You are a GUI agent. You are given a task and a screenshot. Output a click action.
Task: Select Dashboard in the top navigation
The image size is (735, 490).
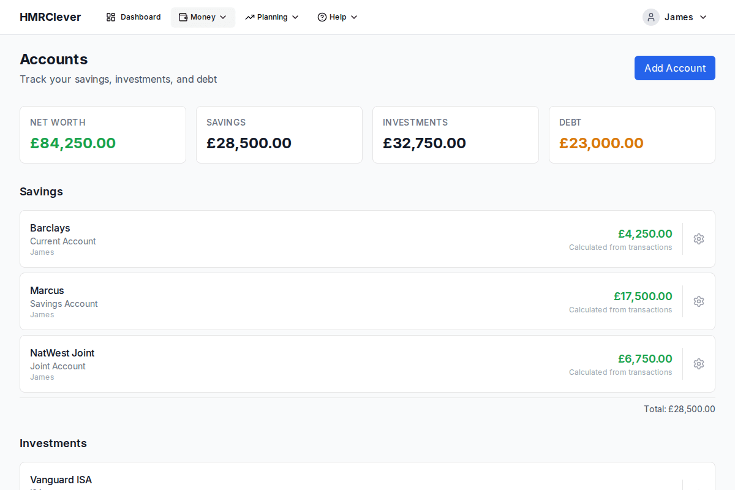tap(133, 17)
